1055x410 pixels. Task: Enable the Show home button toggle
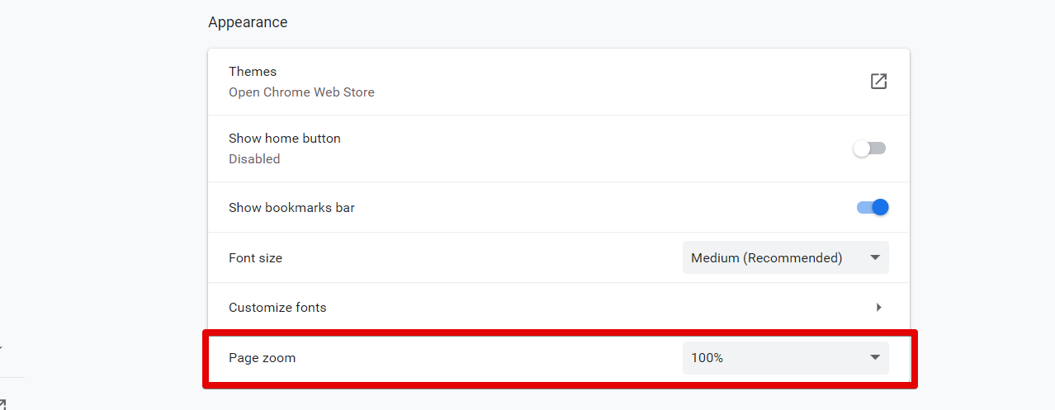coord(869,148)
